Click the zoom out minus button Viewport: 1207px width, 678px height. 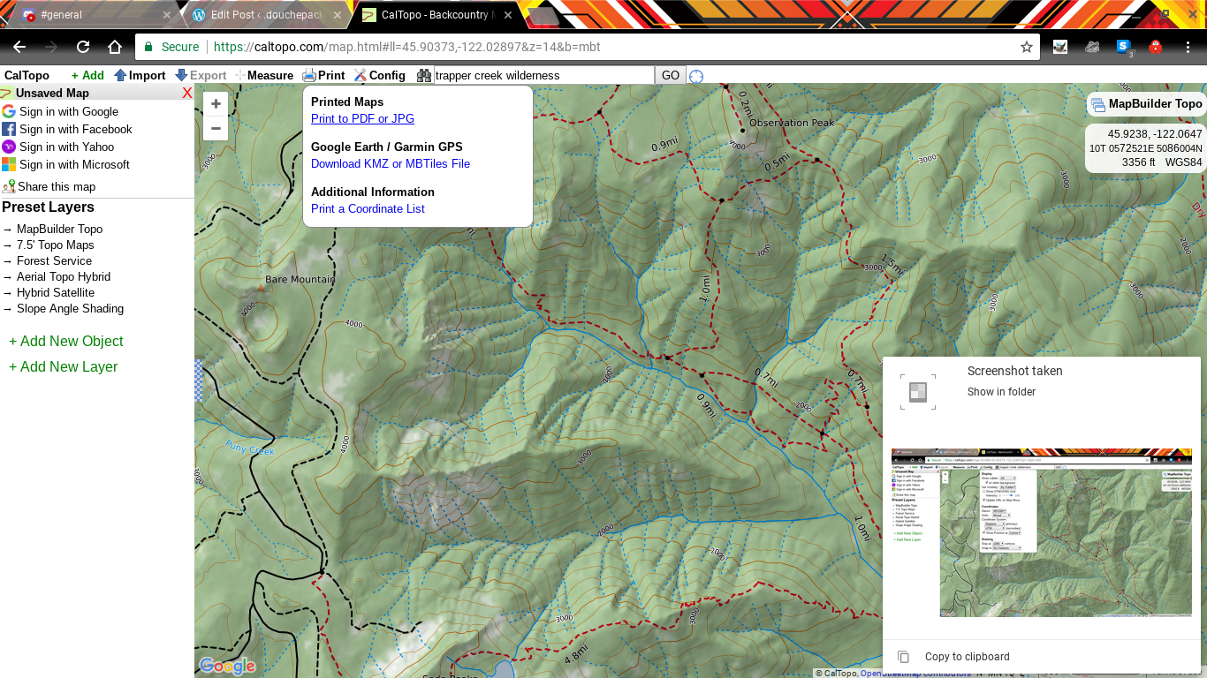[x=216, y=128]
